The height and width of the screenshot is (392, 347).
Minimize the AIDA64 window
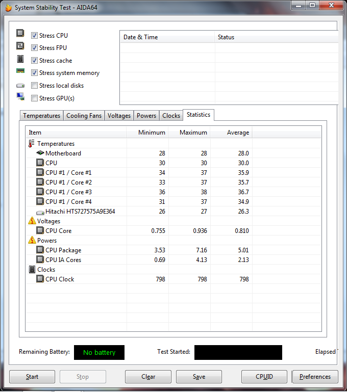(299, 6)
